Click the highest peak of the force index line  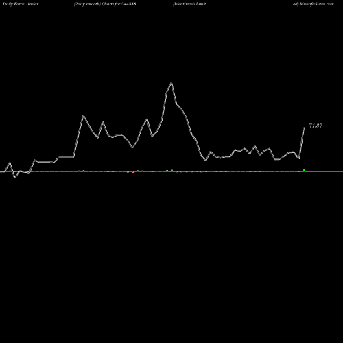coord(171,83)
